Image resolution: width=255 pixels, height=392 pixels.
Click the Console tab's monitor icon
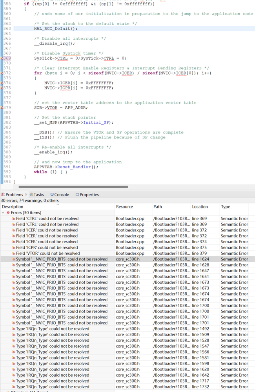(52, 195)
